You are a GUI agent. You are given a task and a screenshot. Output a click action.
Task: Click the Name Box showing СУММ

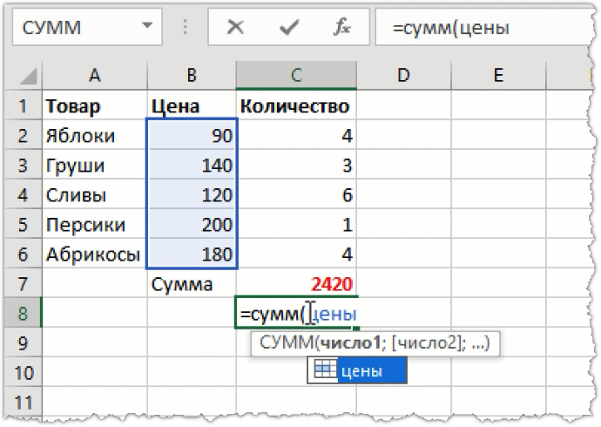tap(87, 27)
